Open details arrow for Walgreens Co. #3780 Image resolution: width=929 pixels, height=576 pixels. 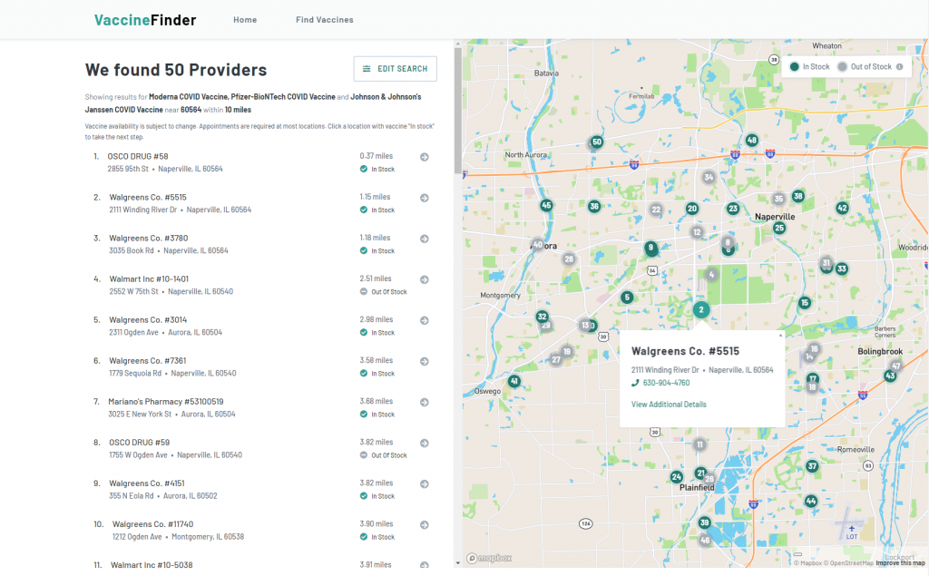pyautogui.click(x=424, y=239)
